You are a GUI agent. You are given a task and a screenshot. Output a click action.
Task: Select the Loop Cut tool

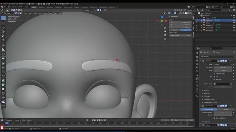(3, 72)
